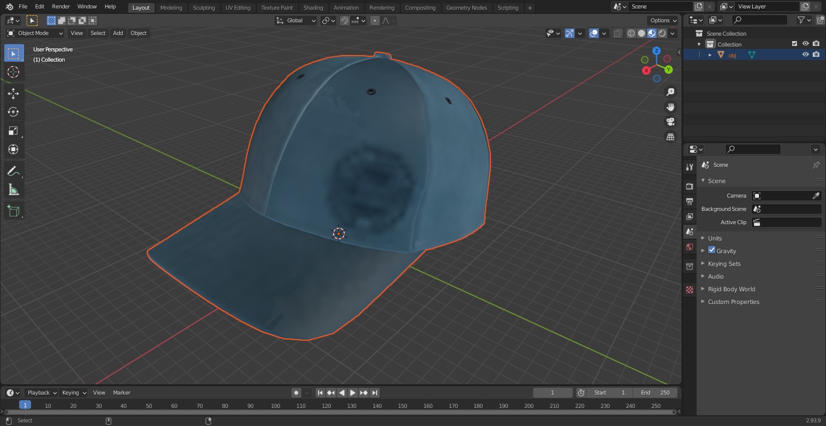This screenshot has height=426, width=826.
Task: Jump to the start frame button
Action: point(320,393)
